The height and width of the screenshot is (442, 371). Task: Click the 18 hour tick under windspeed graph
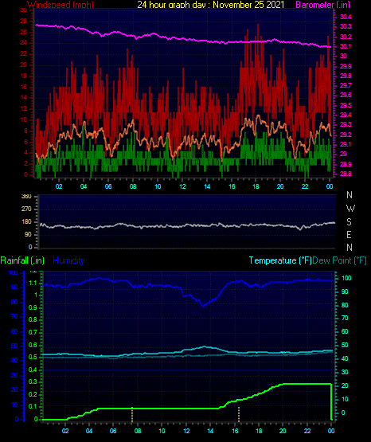(256, 186)
